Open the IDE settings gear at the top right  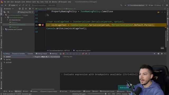point(167,5)
